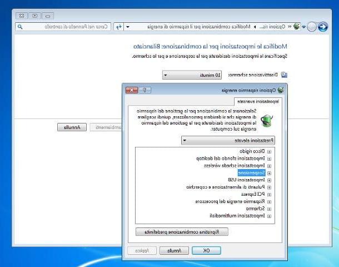Expand the 'Sospensione' tree node
The image size is (339, 267).
[269, 173]
